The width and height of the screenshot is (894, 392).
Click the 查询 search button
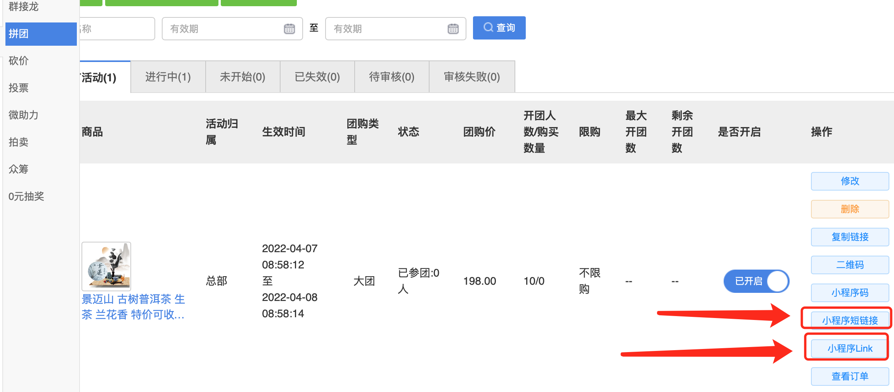click(499, 28)
